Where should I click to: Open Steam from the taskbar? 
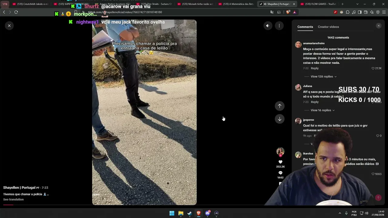click(x=189, y=213)
